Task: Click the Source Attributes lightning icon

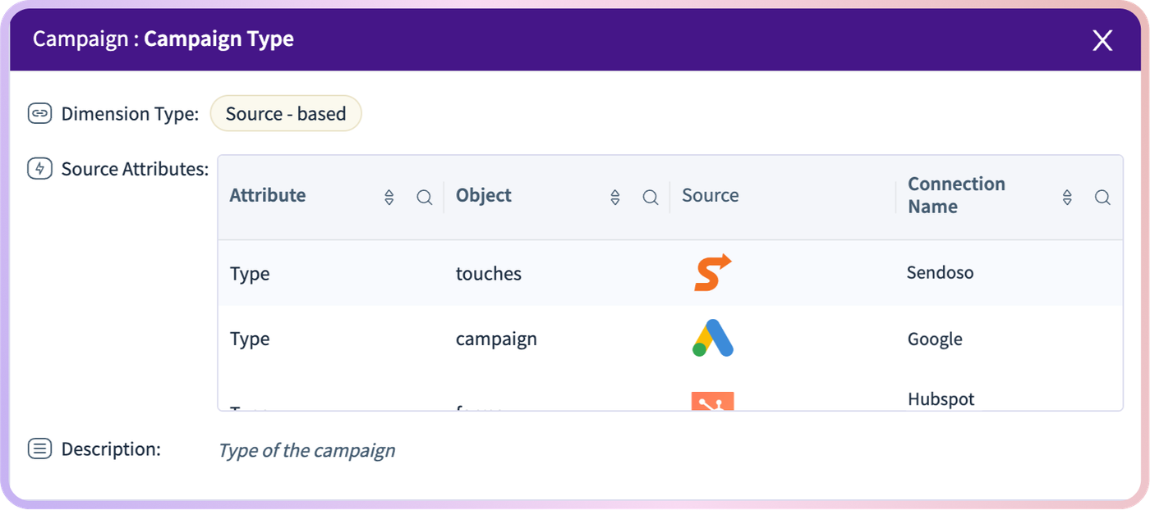Action: (x=39, y=169)
